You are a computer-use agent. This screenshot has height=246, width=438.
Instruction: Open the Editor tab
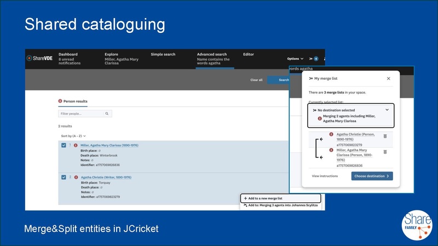[248, 55]
